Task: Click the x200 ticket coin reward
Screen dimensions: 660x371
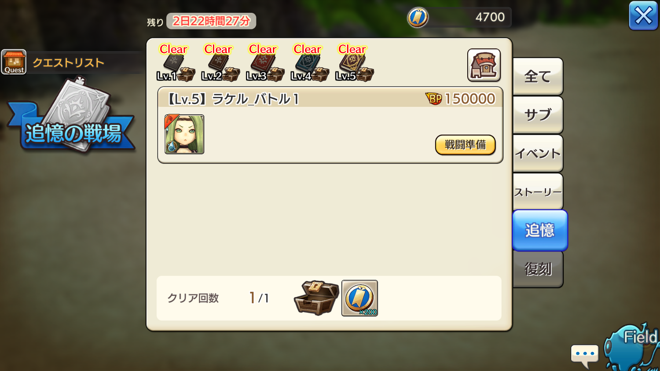Action: pyautogui.click(x=359, y=298)
